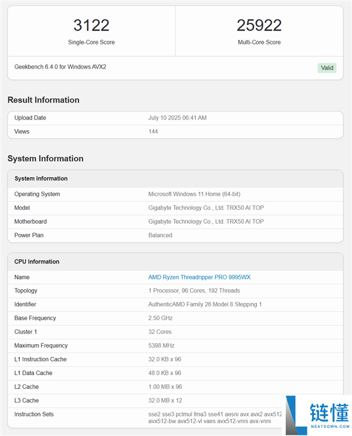This screenshot has width=352, height=436.
Task: Select the 32.0 MB x 12 value
Action: 165,401
